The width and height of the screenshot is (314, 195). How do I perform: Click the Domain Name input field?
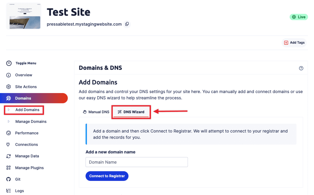136,162
